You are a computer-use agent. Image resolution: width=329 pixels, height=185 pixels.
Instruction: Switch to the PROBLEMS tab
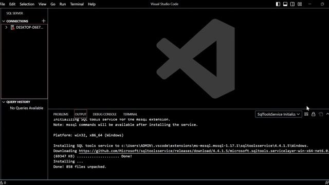coord(61,114)
